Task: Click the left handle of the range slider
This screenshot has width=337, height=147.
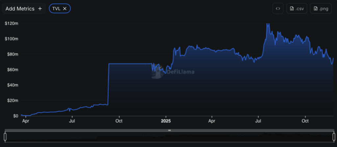Action: [x=5, y=137]
